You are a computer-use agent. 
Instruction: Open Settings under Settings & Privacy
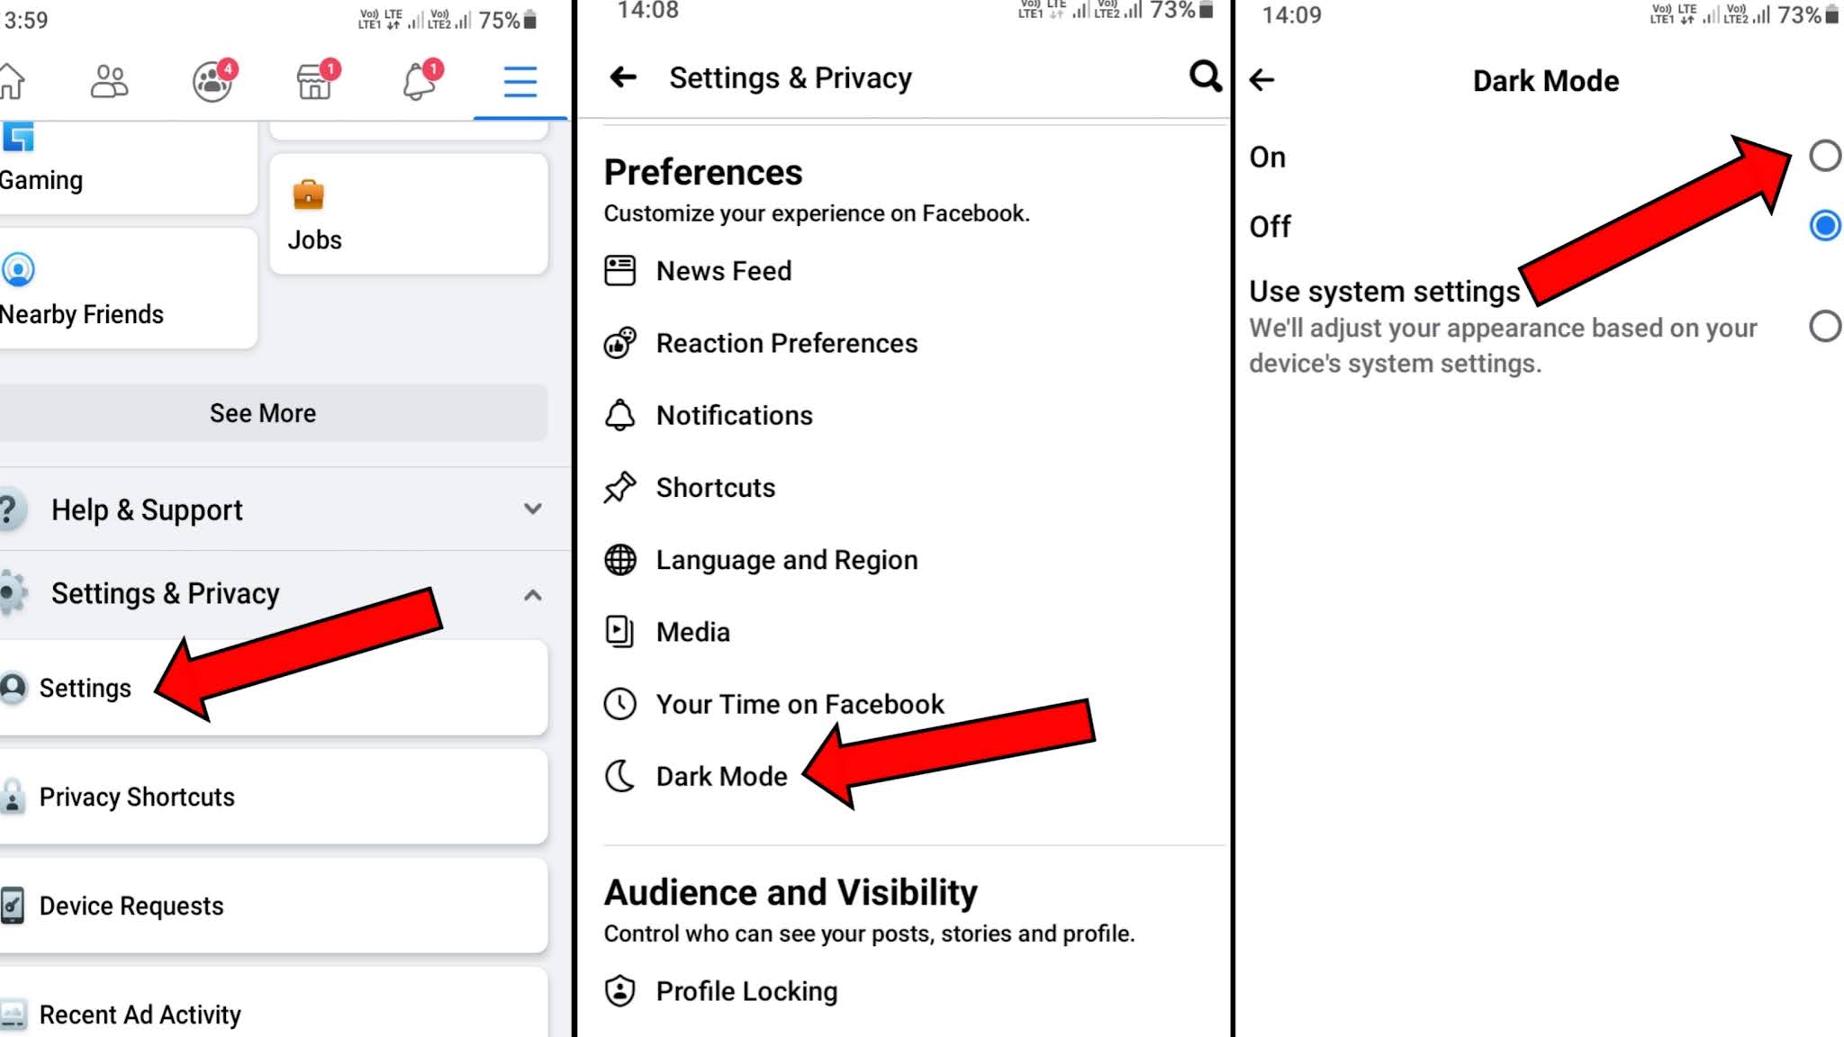[85, 688]
